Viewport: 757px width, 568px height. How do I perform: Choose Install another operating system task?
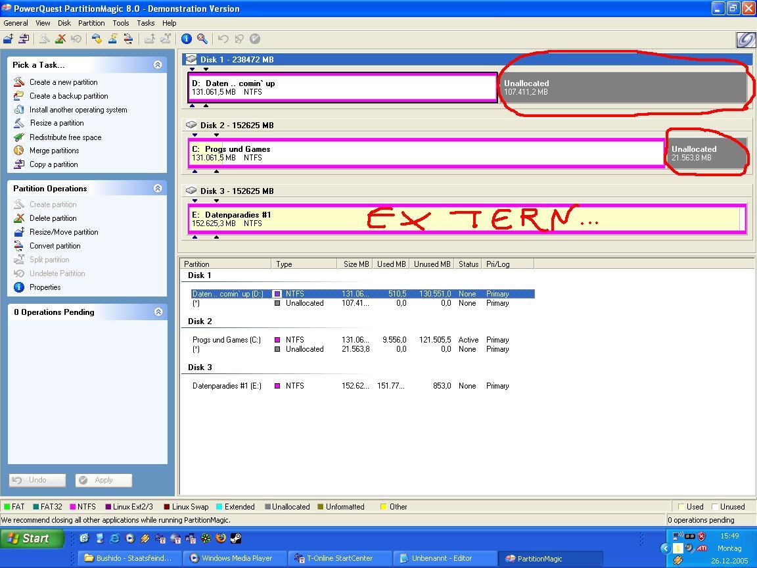(78, 110)
